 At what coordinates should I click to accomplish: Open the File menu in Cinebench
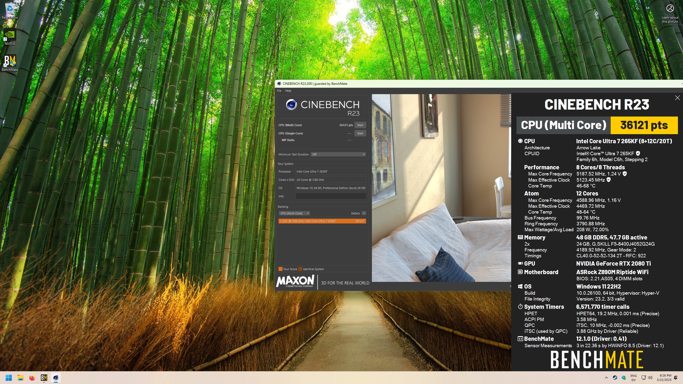point(279,91)
